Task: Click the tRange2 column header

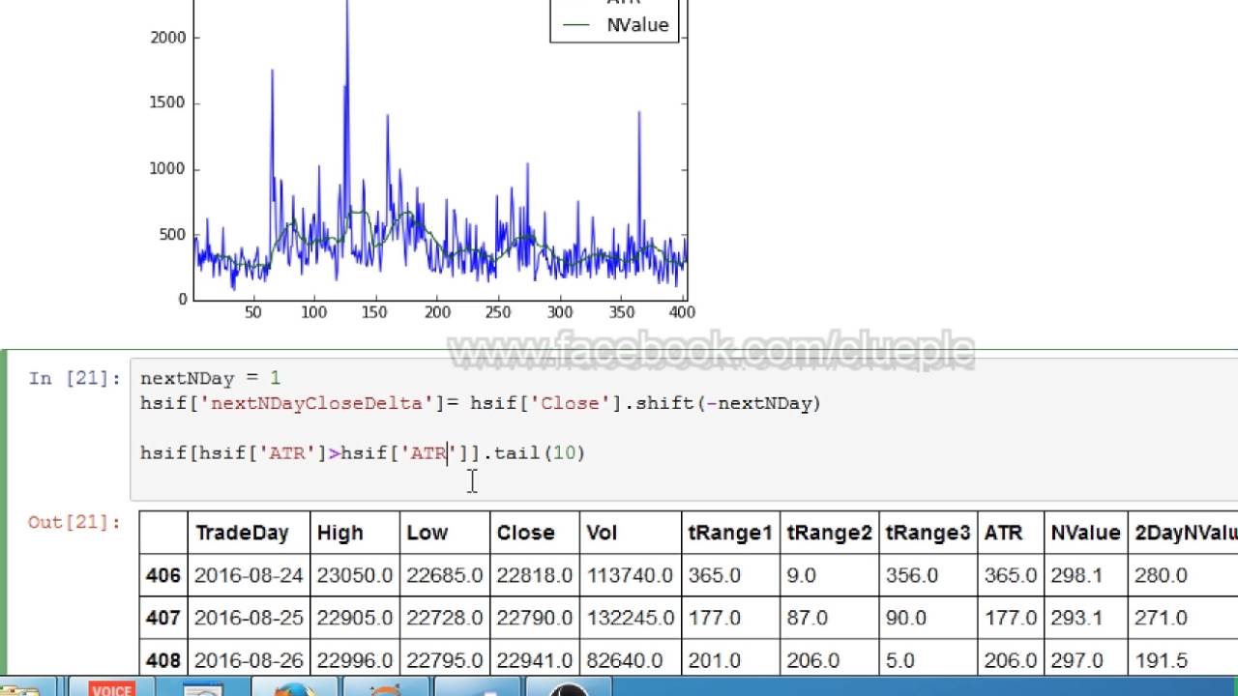Action: tap(830, 533)
